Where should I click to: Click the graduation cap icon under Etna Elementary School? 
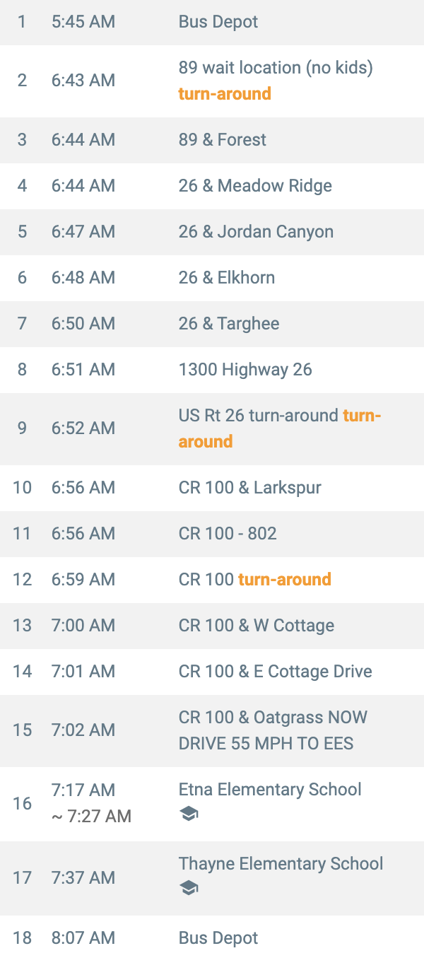click(x=189, y=814)
